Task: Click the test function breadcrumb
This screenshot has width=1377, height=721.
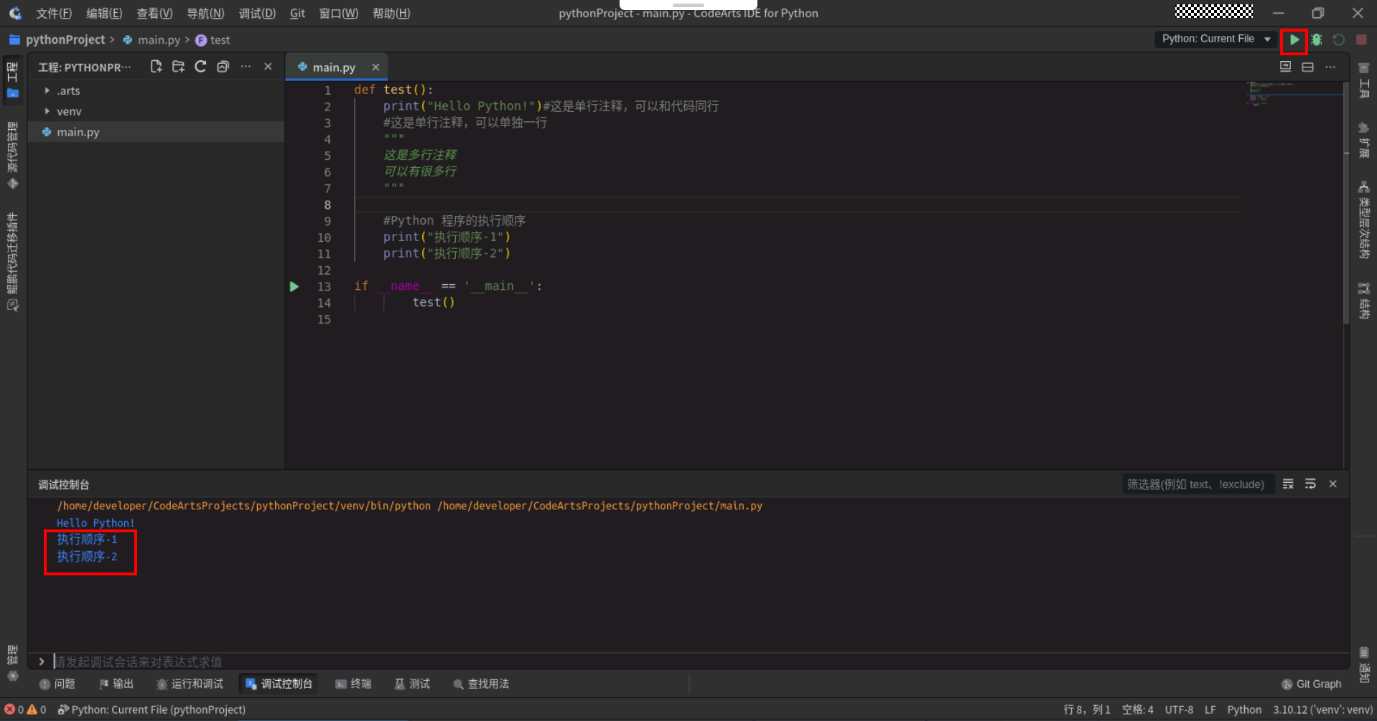Action: click(x=220, y=40)
